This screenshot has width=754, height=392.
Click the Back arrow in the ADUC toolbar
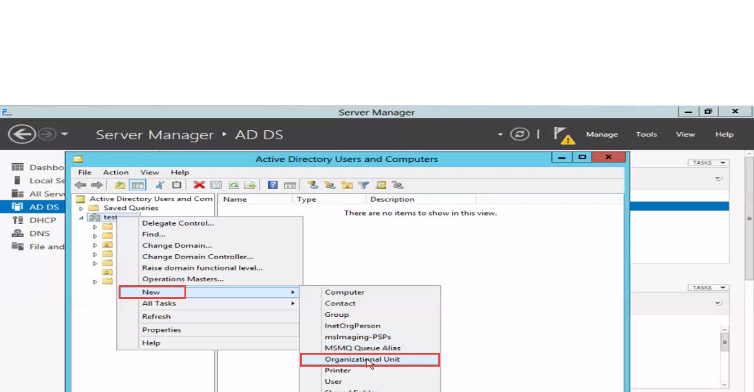pos(80,185)
